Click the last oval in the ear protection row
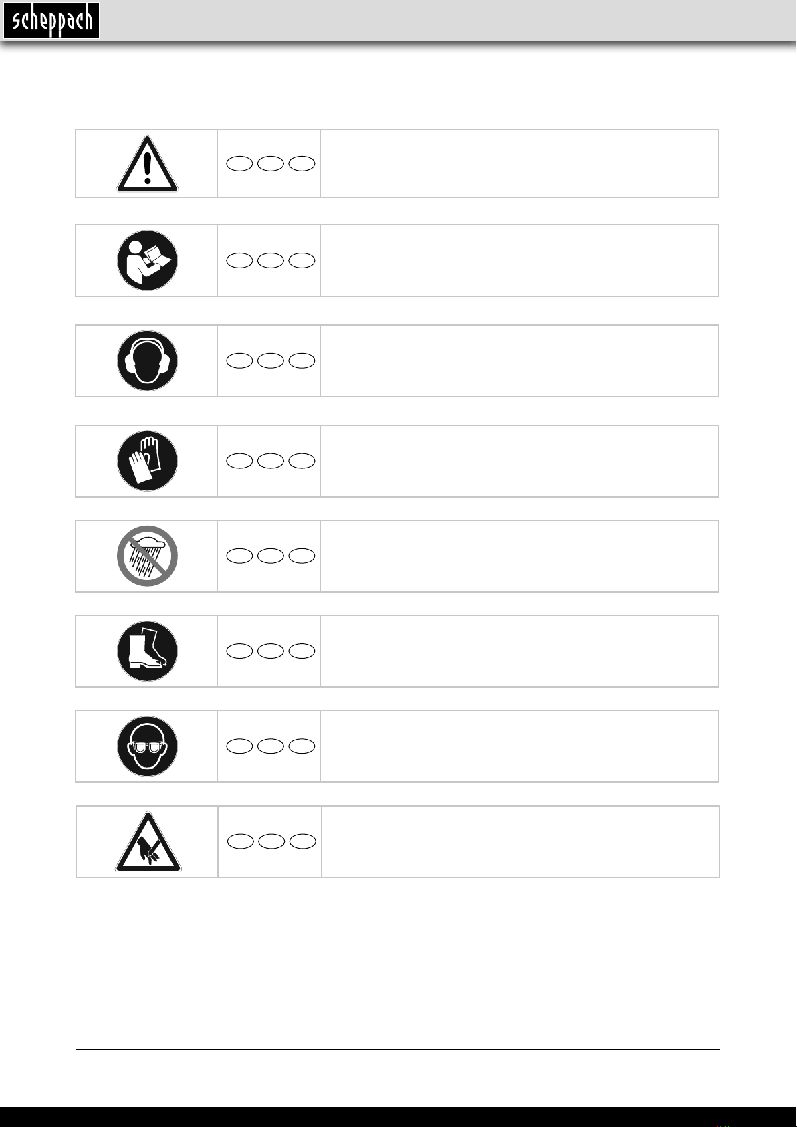797x1127 pixels. [302, 361]
